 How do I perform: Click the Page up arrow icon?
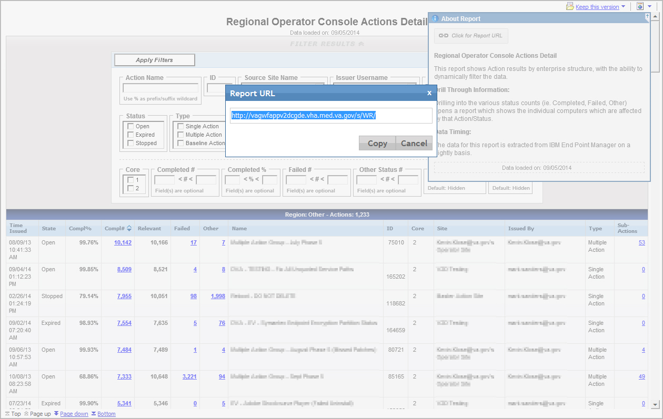tap(26, 414)
